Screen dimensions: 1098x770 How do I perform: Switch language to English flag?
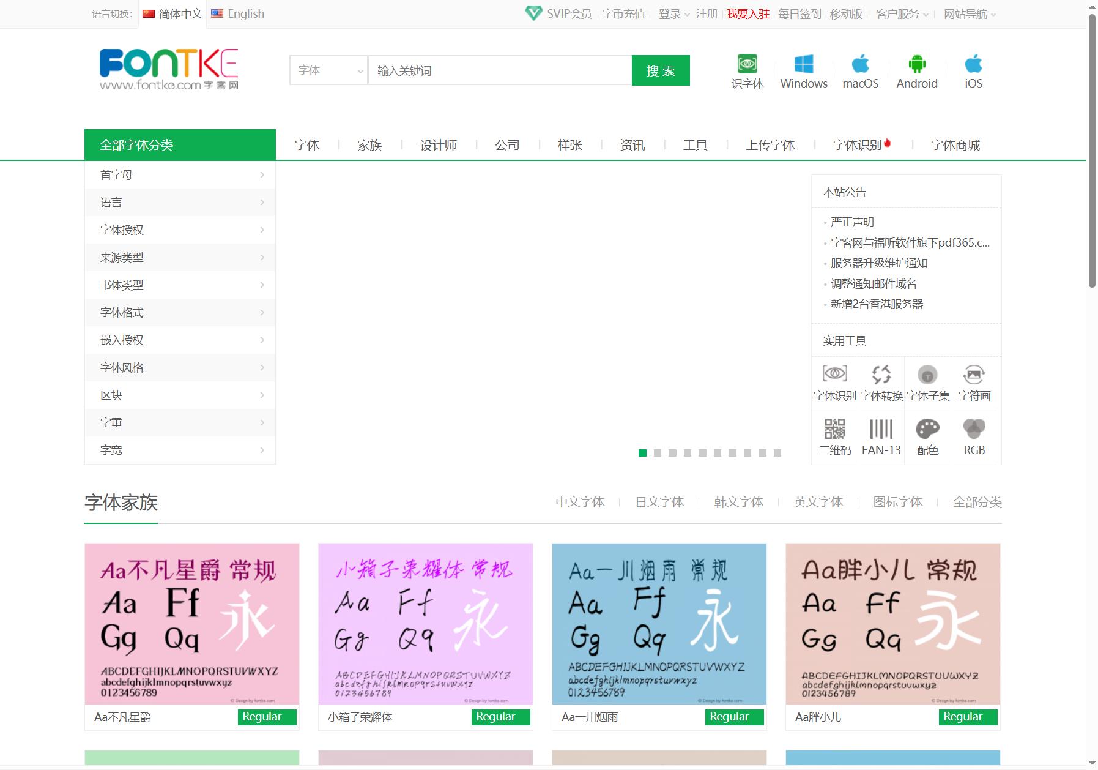pos(217,13)
